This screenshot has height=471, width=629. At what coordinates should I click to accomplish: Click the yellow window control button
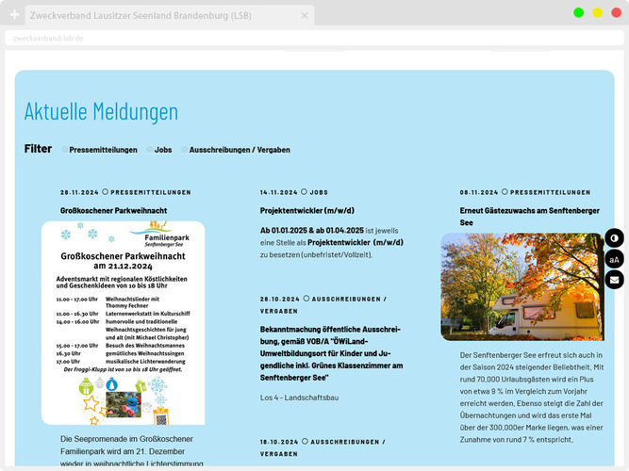click(597, 12)
